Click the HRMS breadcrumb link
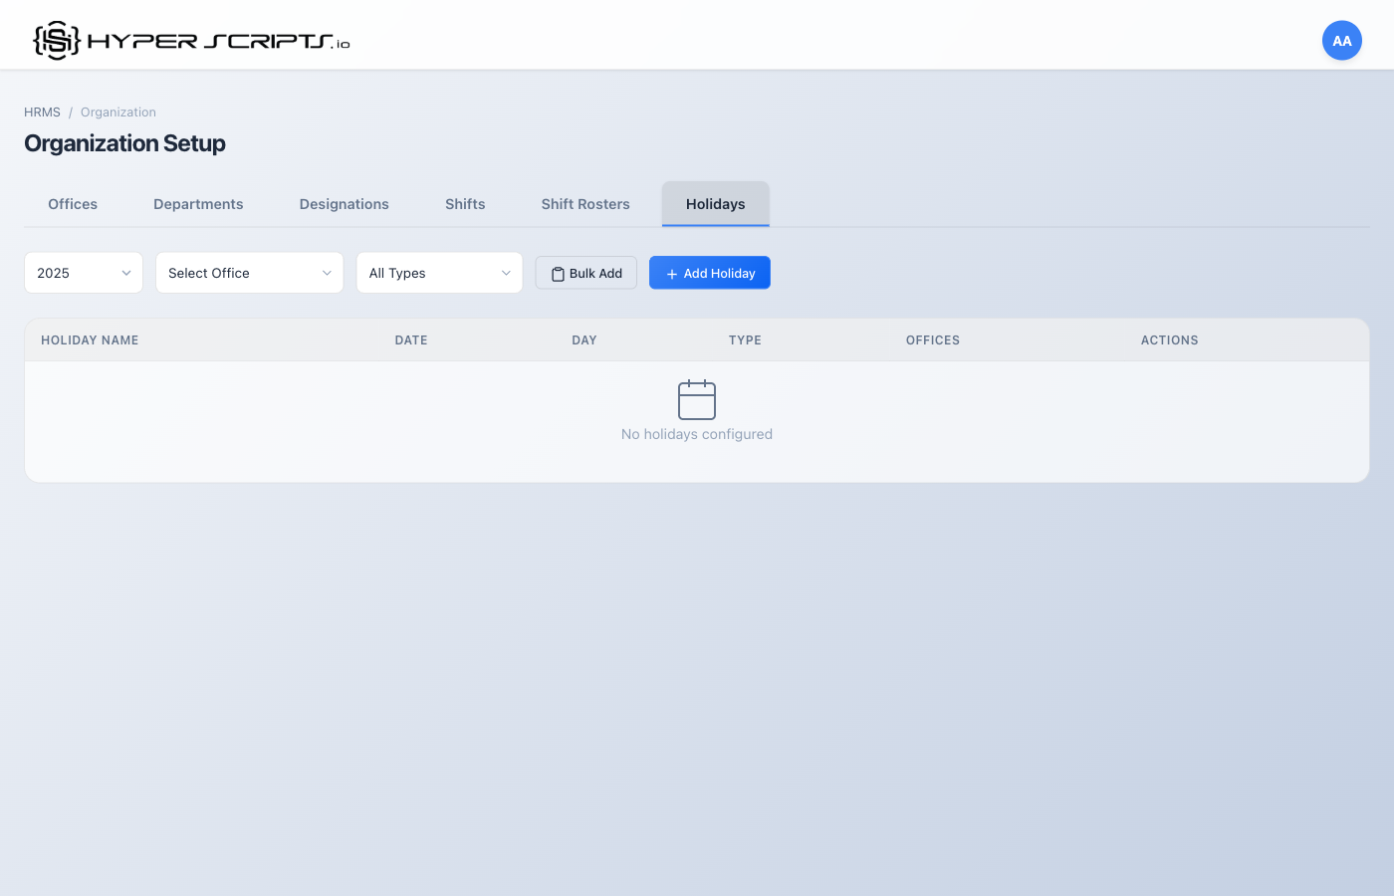Image resolution: width=1394 pixels, height=896 pixels. pyautogui.click(x=42, y=112)
